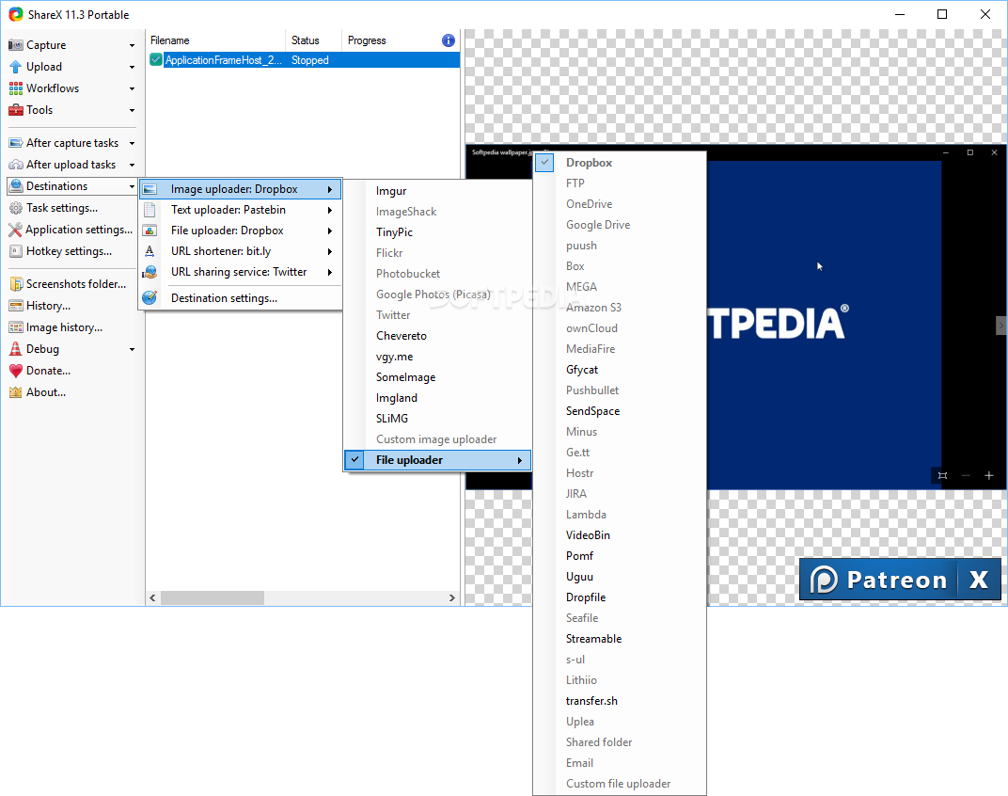Choose TinyPic from image uploader list
The width and height of the screenshot is (1008, 796).
coord(437,232)
